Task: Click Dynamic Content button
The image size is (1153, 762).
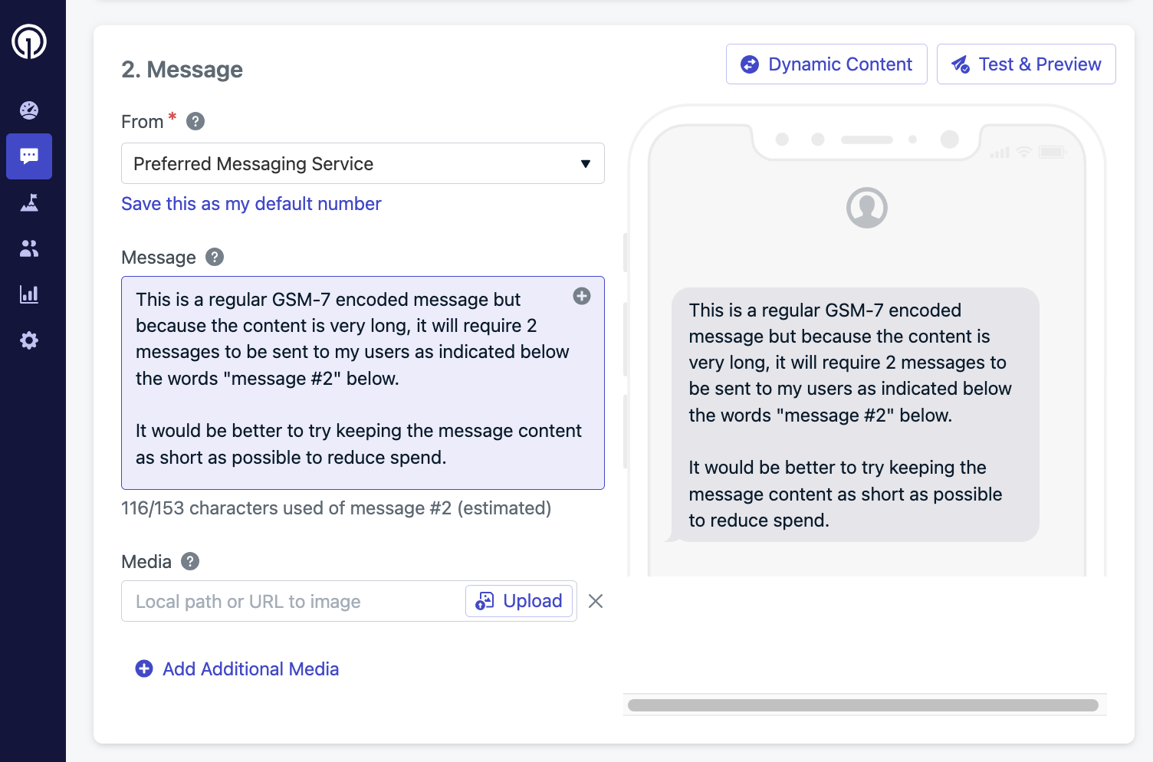Action: point(826,64)
